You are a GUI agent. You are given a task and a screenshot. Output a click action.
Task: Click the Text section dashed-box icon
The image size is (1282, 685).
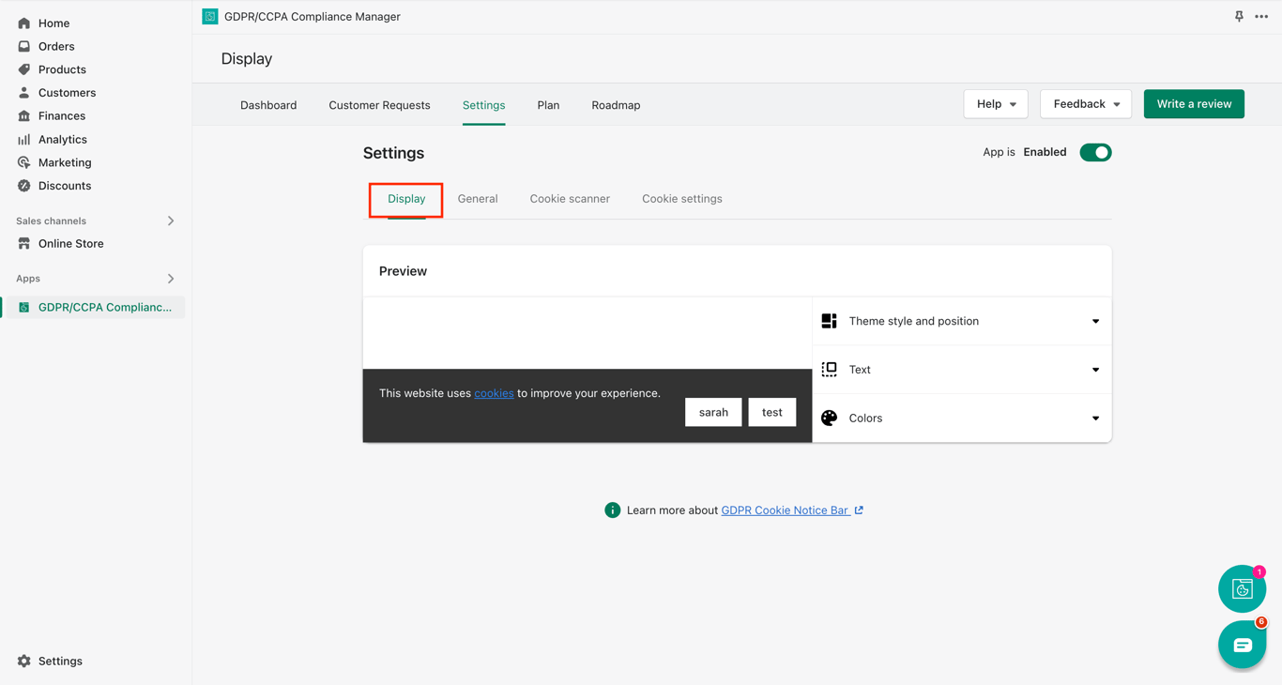click(830, 370)
